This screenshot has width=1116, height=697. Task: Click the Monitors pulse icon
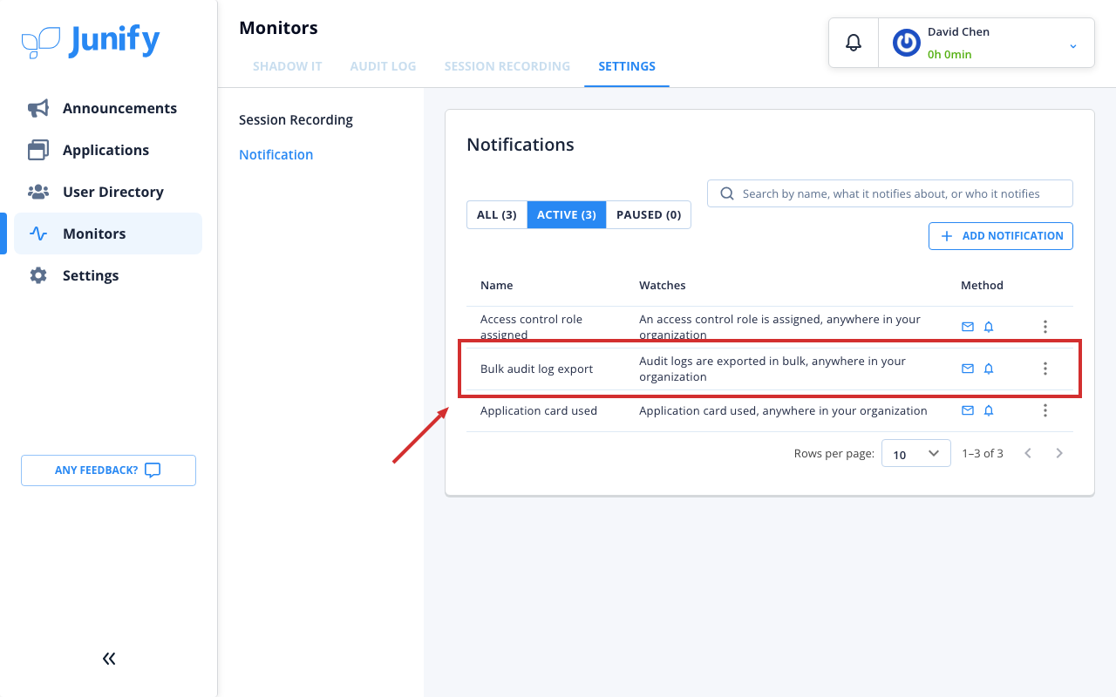(x=38, y=233)
